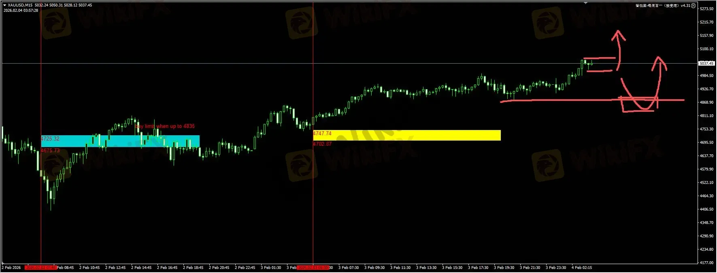Select the lower-right red upward arrow head
Viewport: 717px width, 273px height.
(659, 61)
